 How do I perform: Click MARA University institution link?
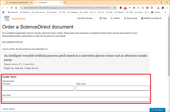[152, 18]
